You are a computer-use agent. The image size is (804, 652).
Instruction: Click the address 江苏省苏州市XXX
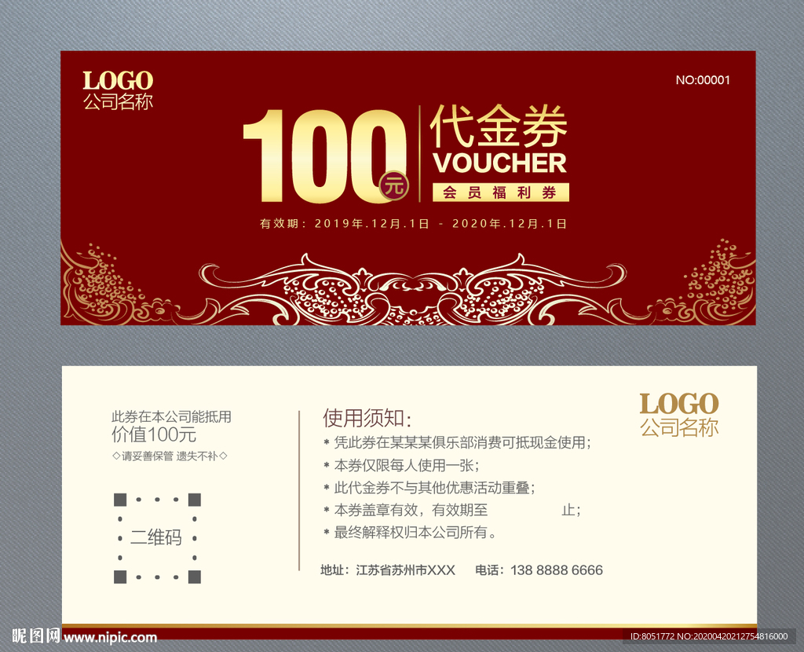click(405, 570)
